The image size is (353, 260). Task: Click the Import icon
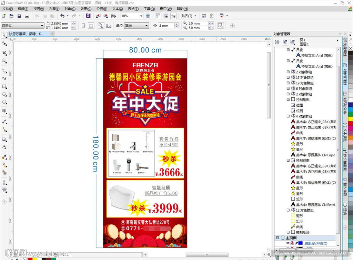click(x=98, y=16)
